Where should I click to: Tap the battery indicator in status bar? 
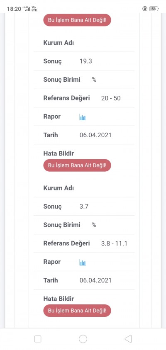click(x=154, y=9)
